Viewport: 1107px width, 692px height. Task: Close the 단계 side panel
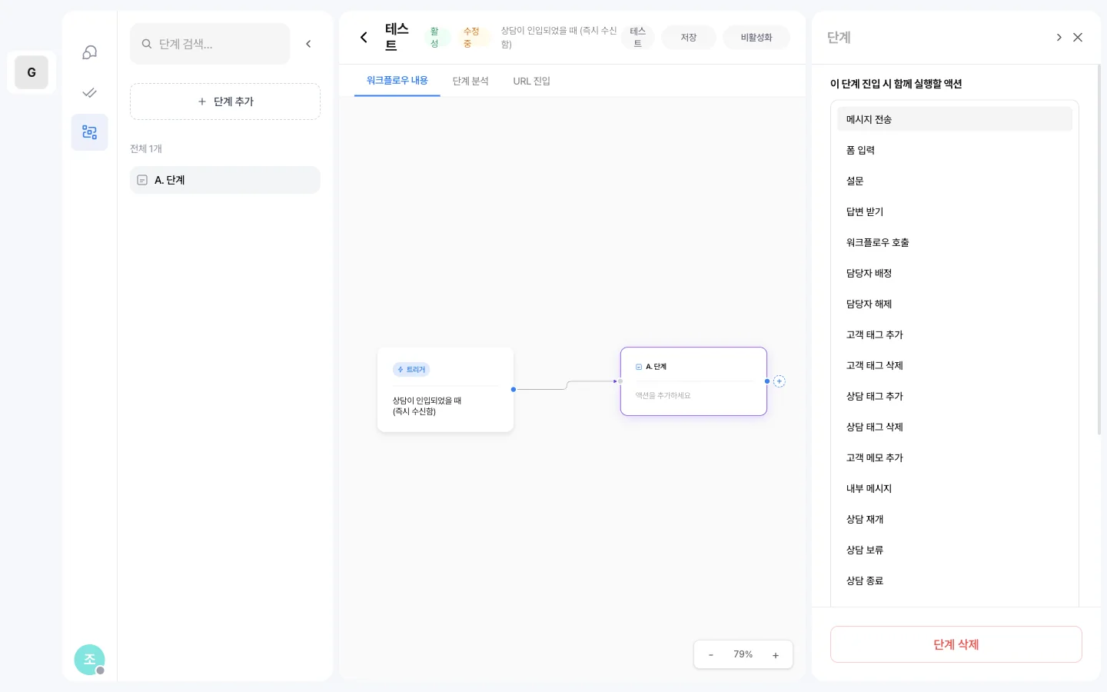tap(1078, 37)
